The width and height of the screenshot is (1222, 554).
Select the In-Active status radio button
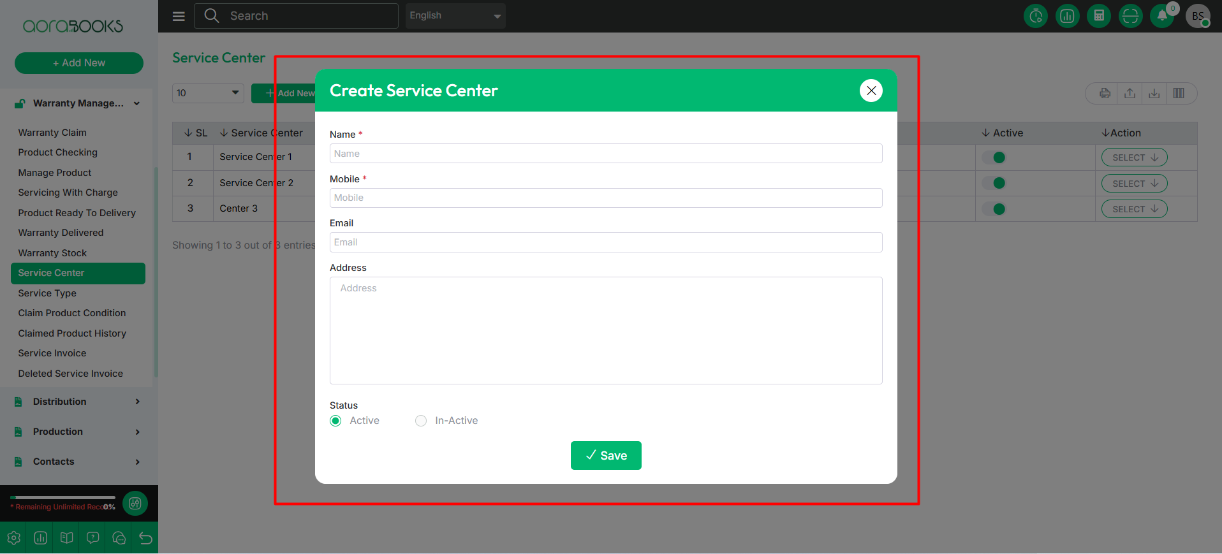click(421, 421)
